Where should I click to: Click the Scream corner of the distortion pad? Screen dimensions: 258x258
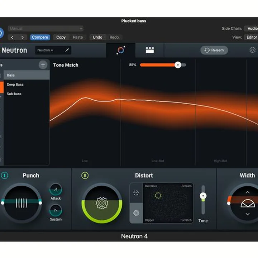(186, 186)
